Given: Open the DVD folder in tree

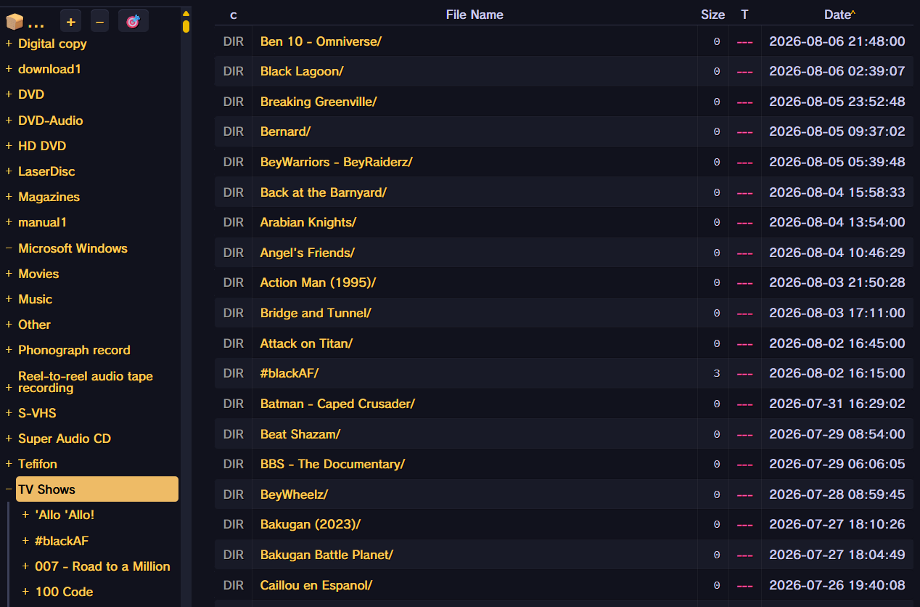Looking at the screenshot, I should [x=31, y=94].
